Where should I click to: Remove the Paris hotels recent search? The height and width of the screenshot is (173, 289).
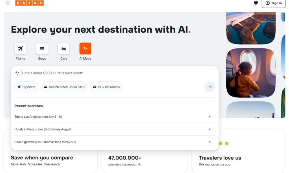pos(210,129)
